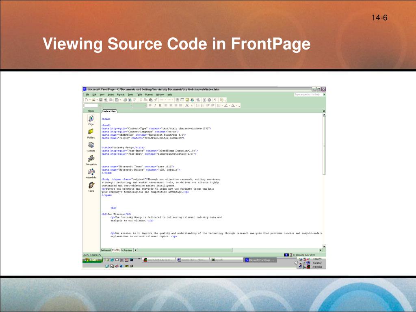Viewport: 416px width, 312px height.
Task: Click the taskbar clock showing 4:06 PM
Action: [x=317, y=259]
